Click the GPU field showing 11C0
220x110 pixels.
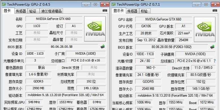(37, 26)
